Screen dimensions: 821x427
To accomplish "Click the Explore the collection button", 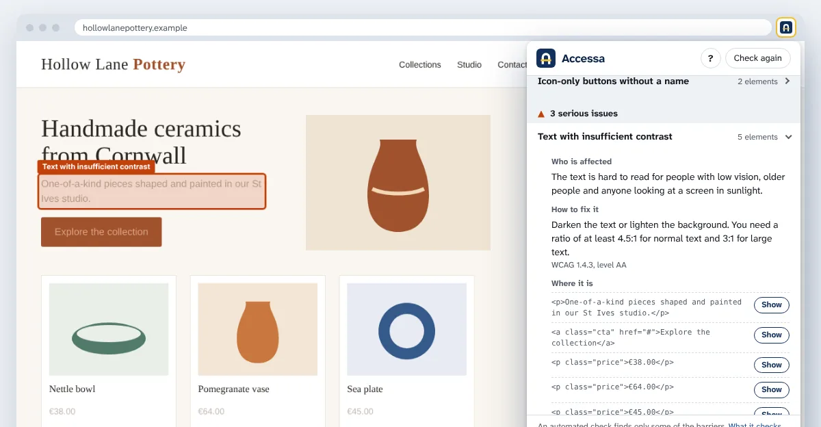I will point(101,232).
